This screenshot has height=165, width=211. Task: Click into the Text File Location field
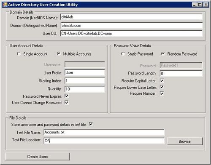[x=104, y=141]
